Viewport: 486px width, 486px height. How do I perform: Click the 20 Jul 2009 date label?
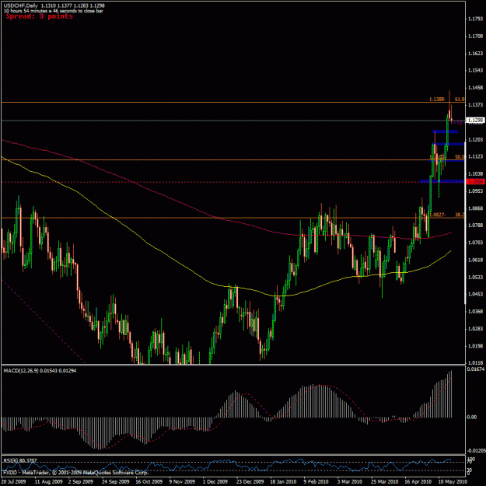point(14,482)
